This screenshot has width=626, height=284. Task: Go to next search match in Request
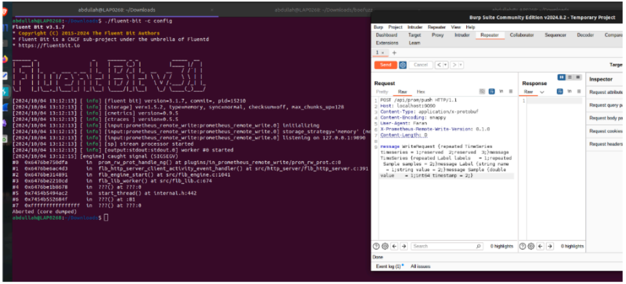click(x=404, y=246)
